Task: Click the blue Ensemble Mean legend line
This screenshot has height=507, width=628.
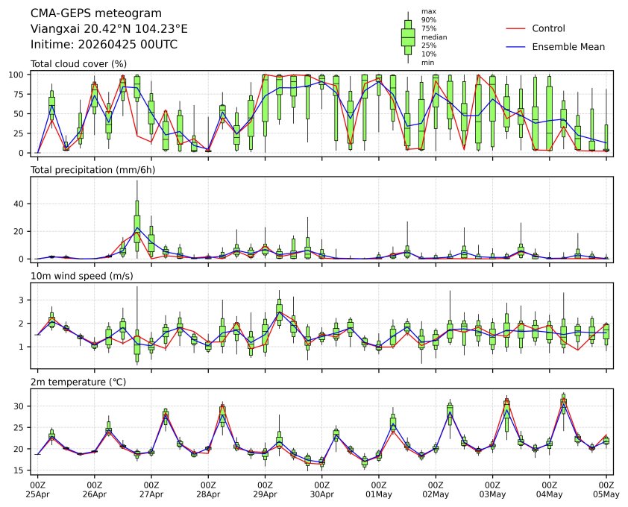Action: point(515,46)
